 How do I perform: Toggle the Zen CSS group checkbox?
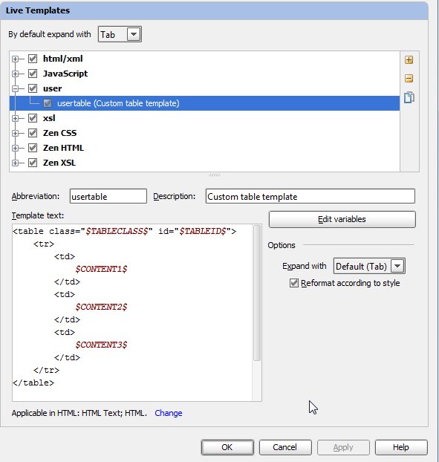click(x=33, y=133)
